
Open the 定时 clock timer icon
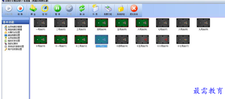tap(45, 8)
